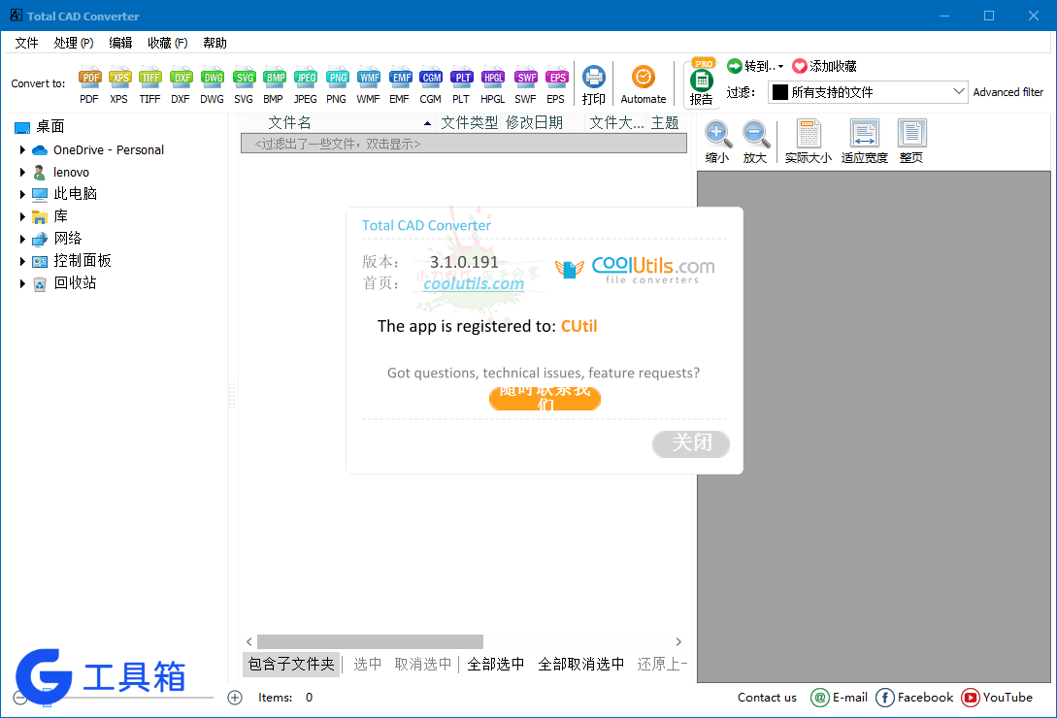Select the CGM conversion icon
This screenshot has width=1057, height=718.
[x=431, y=85]
